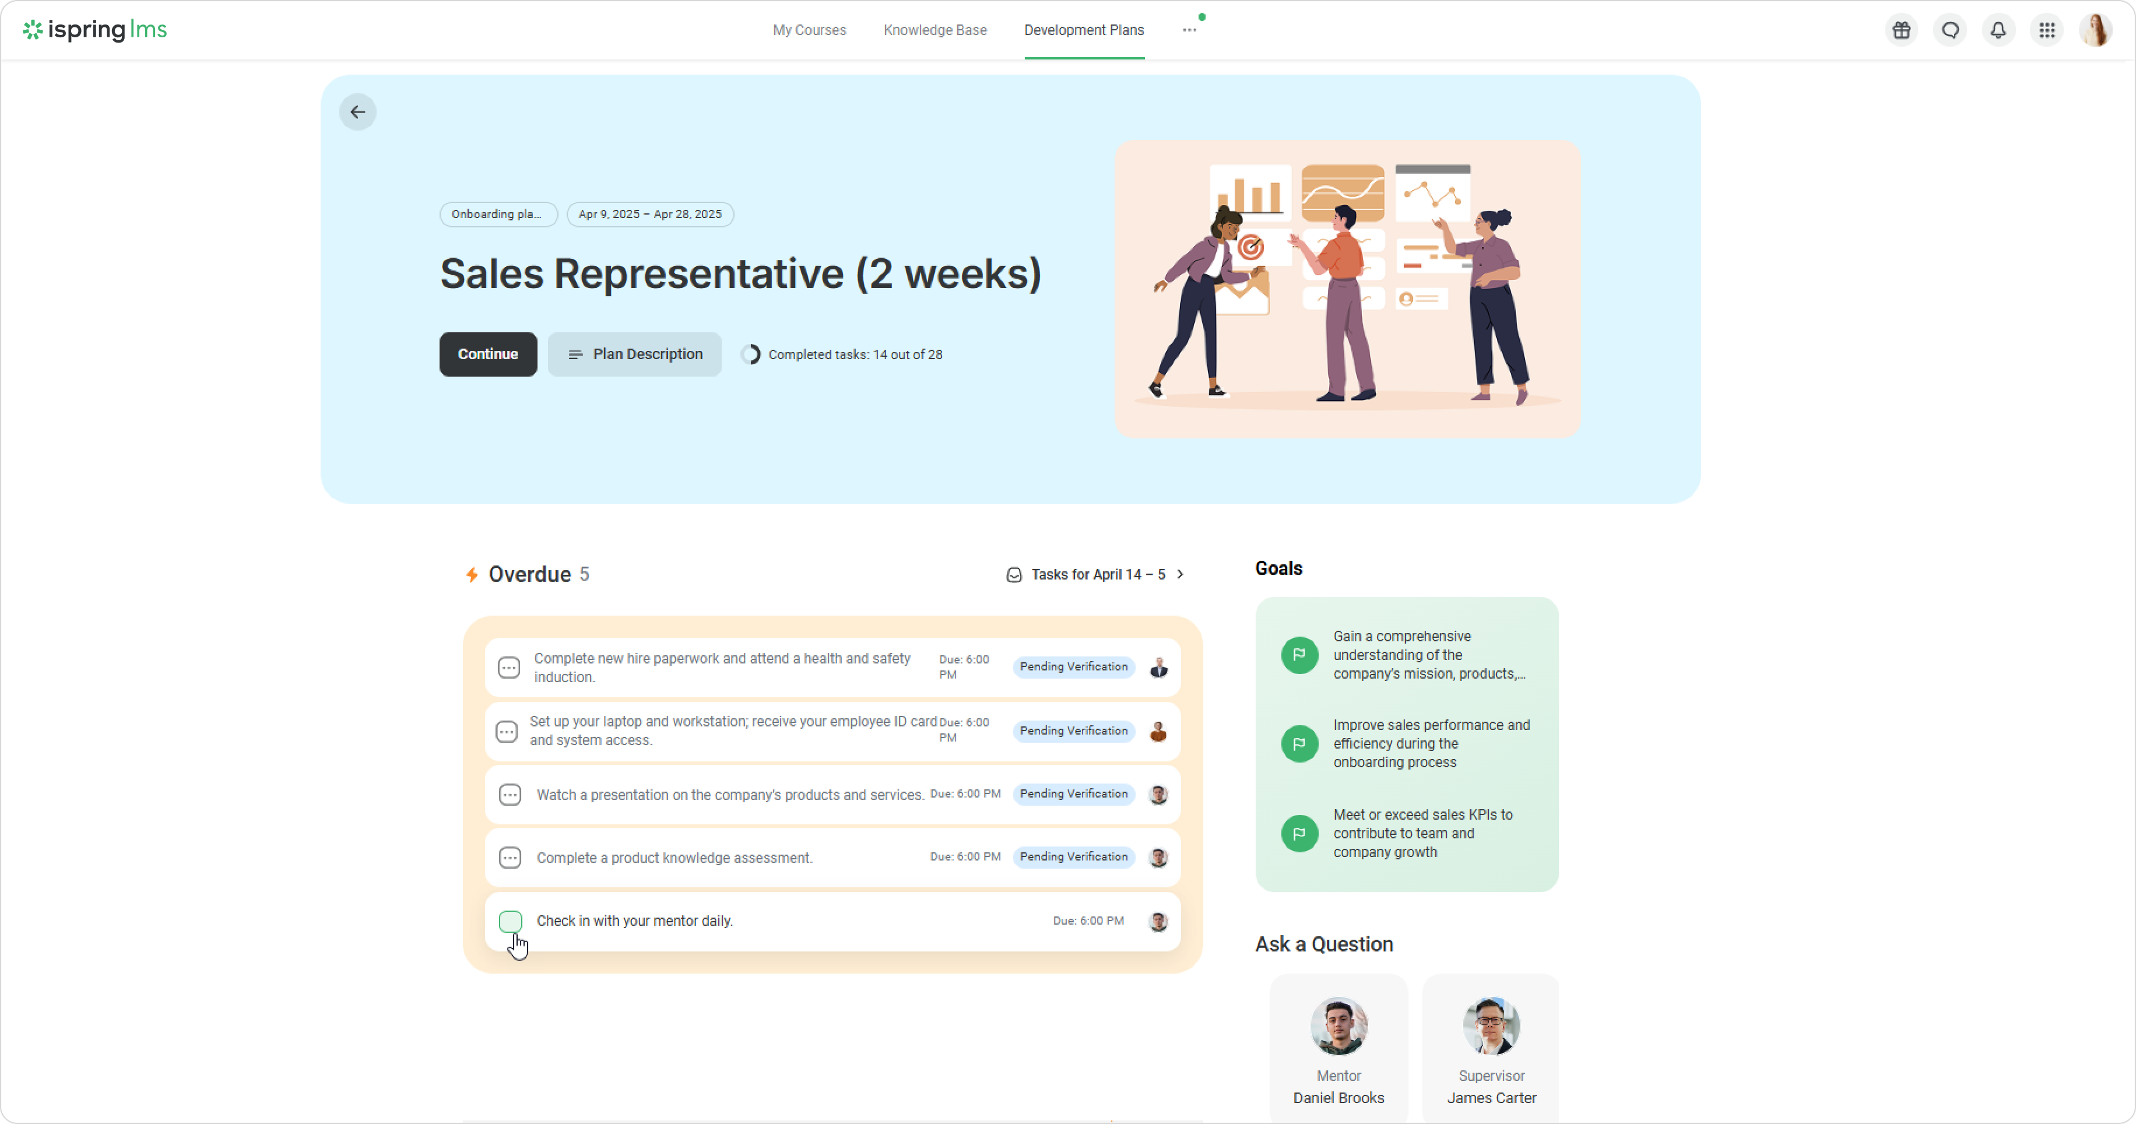Click the back arrow icon
This screenshot has width=2136, height=1124.
(357, 112)
